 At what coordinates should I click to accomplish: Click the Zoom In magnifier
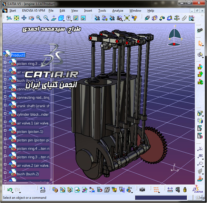(39, 18)
